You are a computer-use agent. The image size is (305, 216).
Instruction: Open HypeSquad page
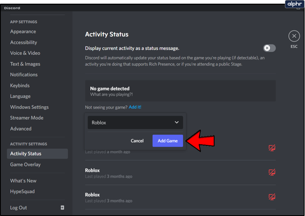(22, 192)
